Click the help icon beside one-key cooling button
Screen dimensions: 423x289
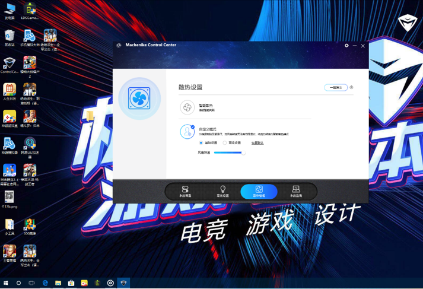pos(351,87)
